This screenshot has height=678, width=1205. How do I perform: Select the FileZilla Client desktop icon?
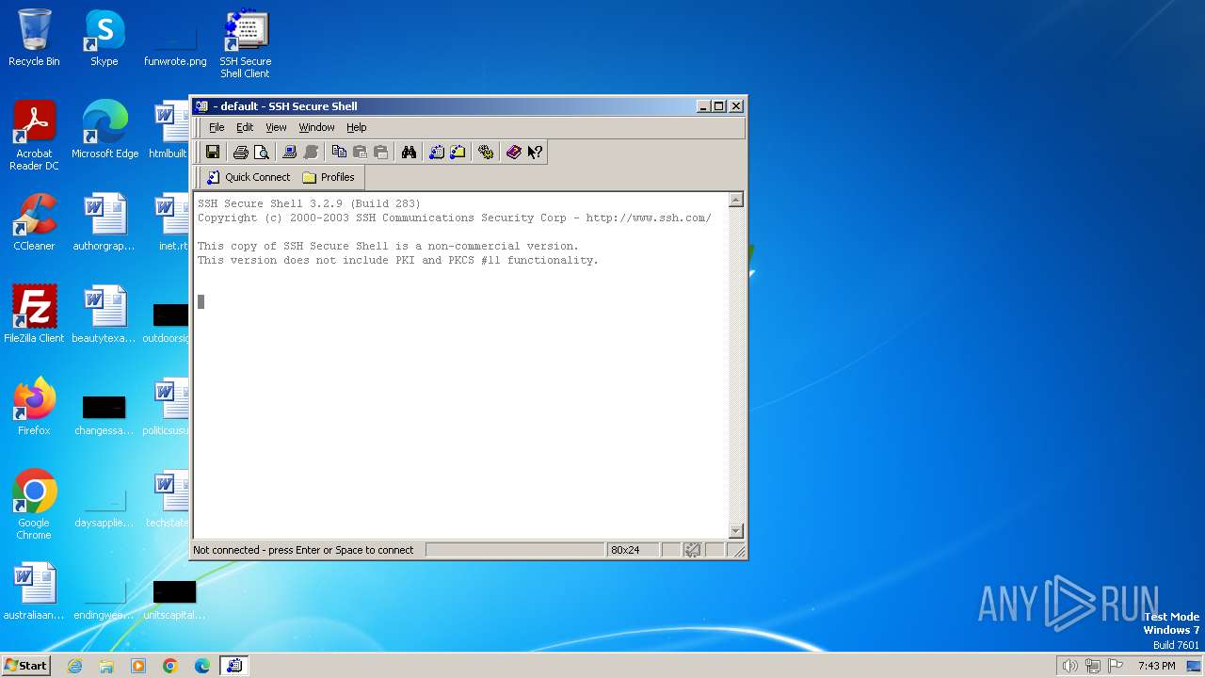tap(34, 315)
